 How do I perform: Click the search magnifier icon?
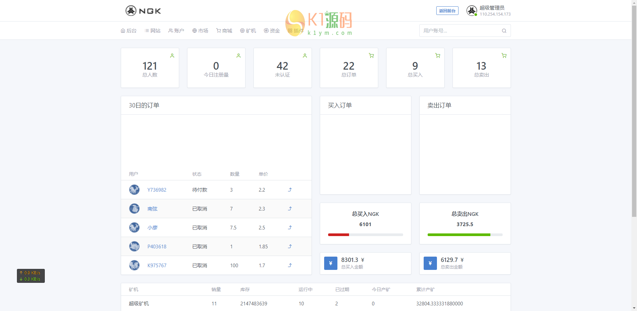click(504, 31)
